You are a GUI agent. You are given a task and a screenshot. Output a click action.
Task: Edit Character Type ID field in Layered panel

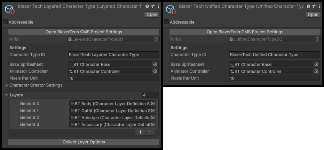pyautogui.click(x=113, y=55)
